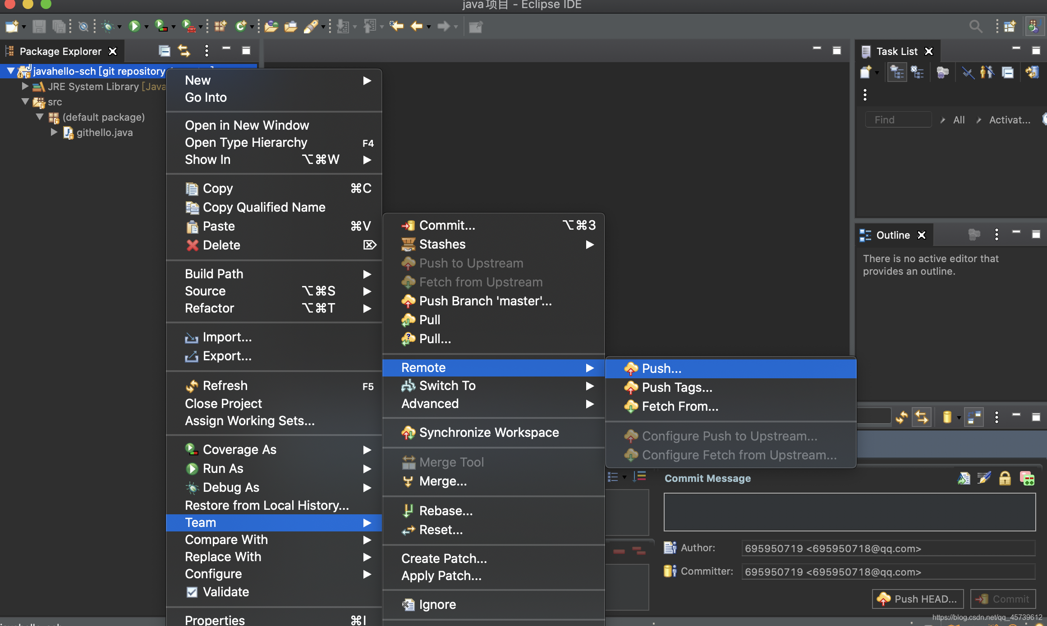Viewport: 1047px width, 626px height.
Task: Click Collapse All in Package Explorer
Action: [165, 51]
